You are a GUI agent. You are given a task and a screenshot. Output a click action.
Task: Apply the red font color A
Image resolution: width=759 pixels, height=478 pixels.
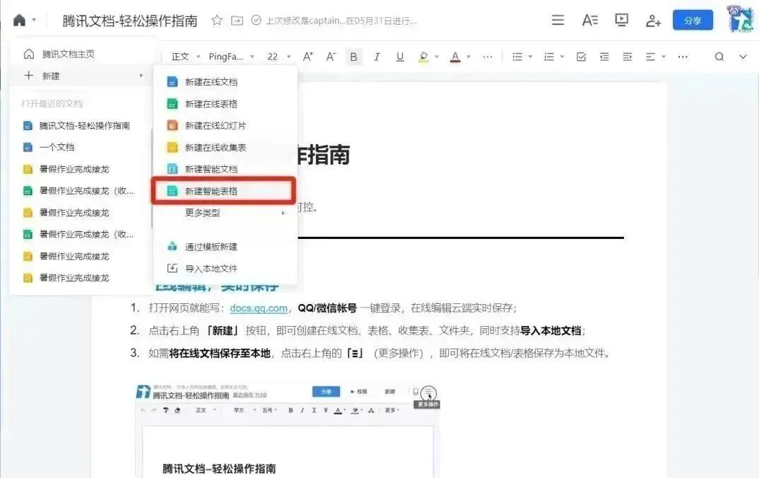coord(455,57)
